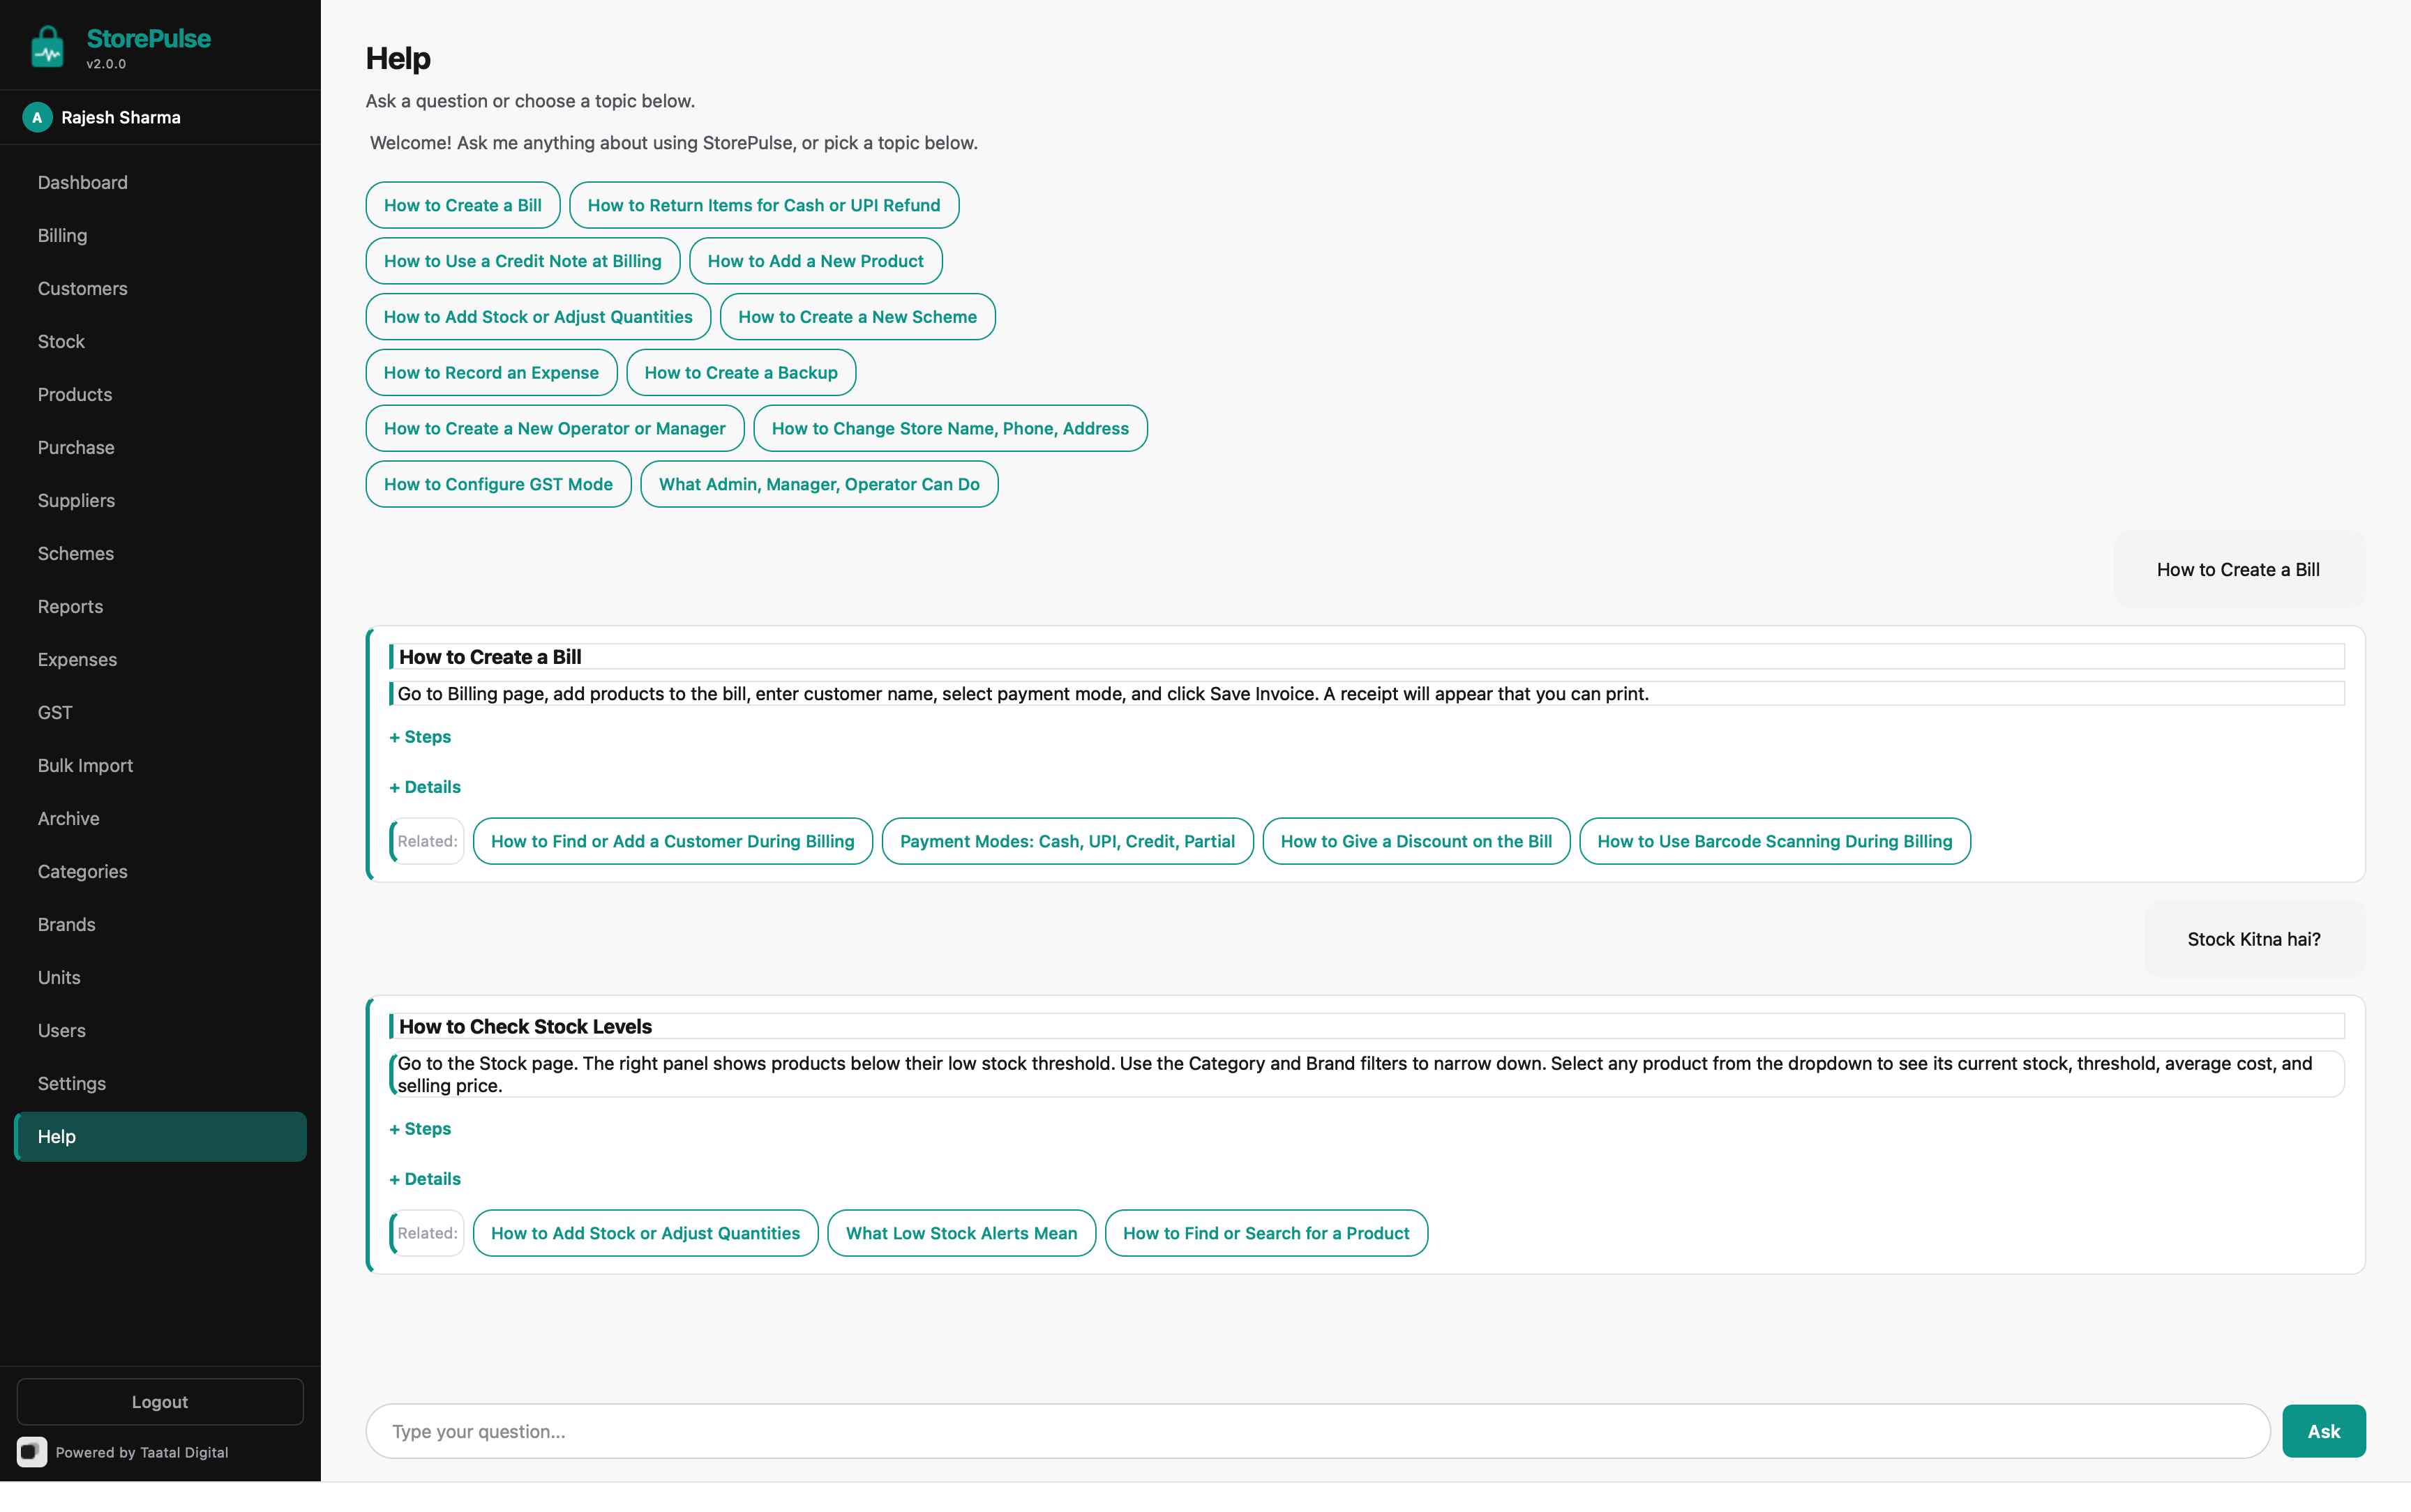Open the Dashboard page
Viewport: 2411px width, 1512px height.
(x=160, y=182)
